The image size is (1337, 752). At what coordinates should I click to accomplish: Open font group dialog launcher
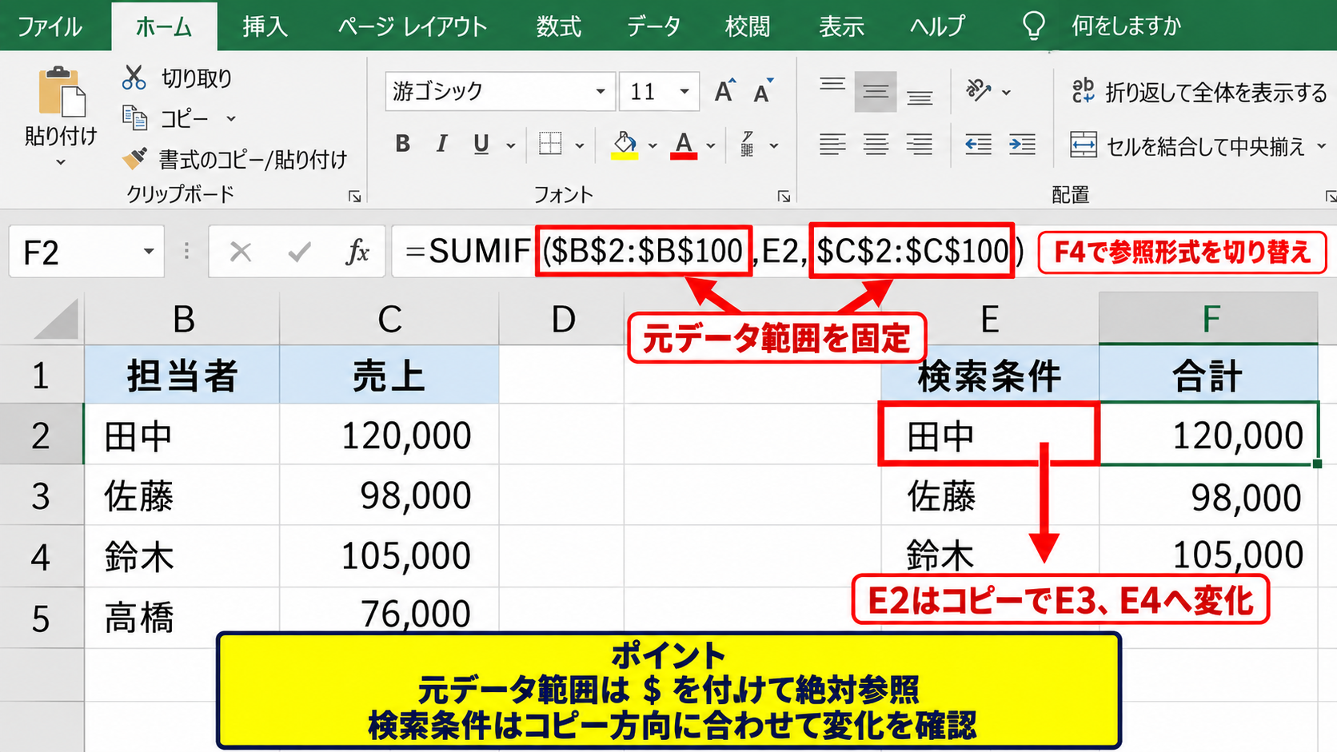[x=784, y=196]
